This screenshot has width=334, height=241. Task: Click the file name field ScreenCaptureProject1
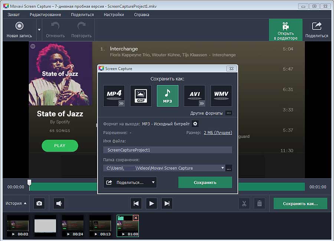pyautogui.click(x=168, y=150)
